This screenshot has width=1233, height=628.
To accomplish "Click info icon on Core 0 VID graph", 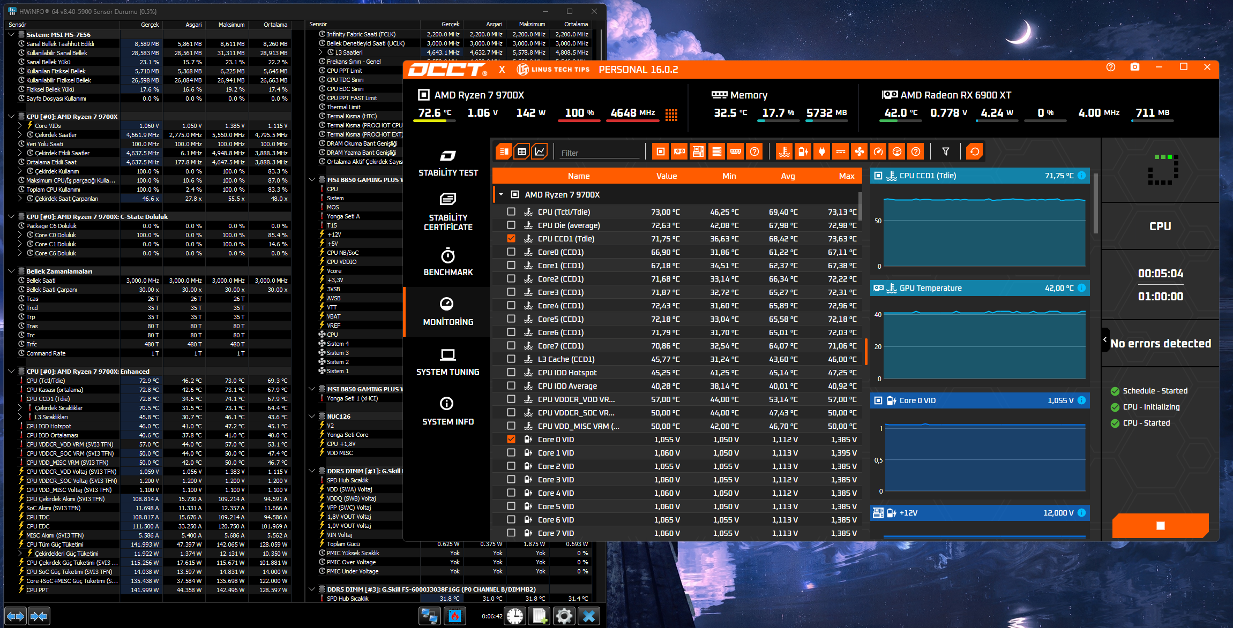I will tap(1082, 400).
